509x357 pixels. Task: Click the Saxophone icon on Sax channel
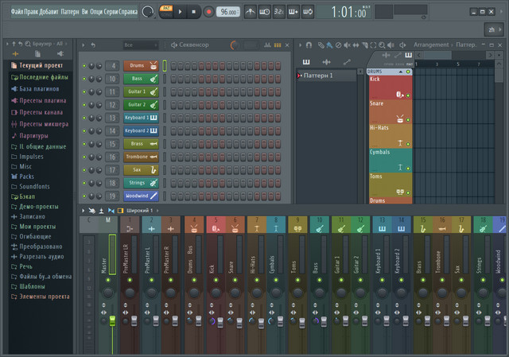(x=153, y=169)
